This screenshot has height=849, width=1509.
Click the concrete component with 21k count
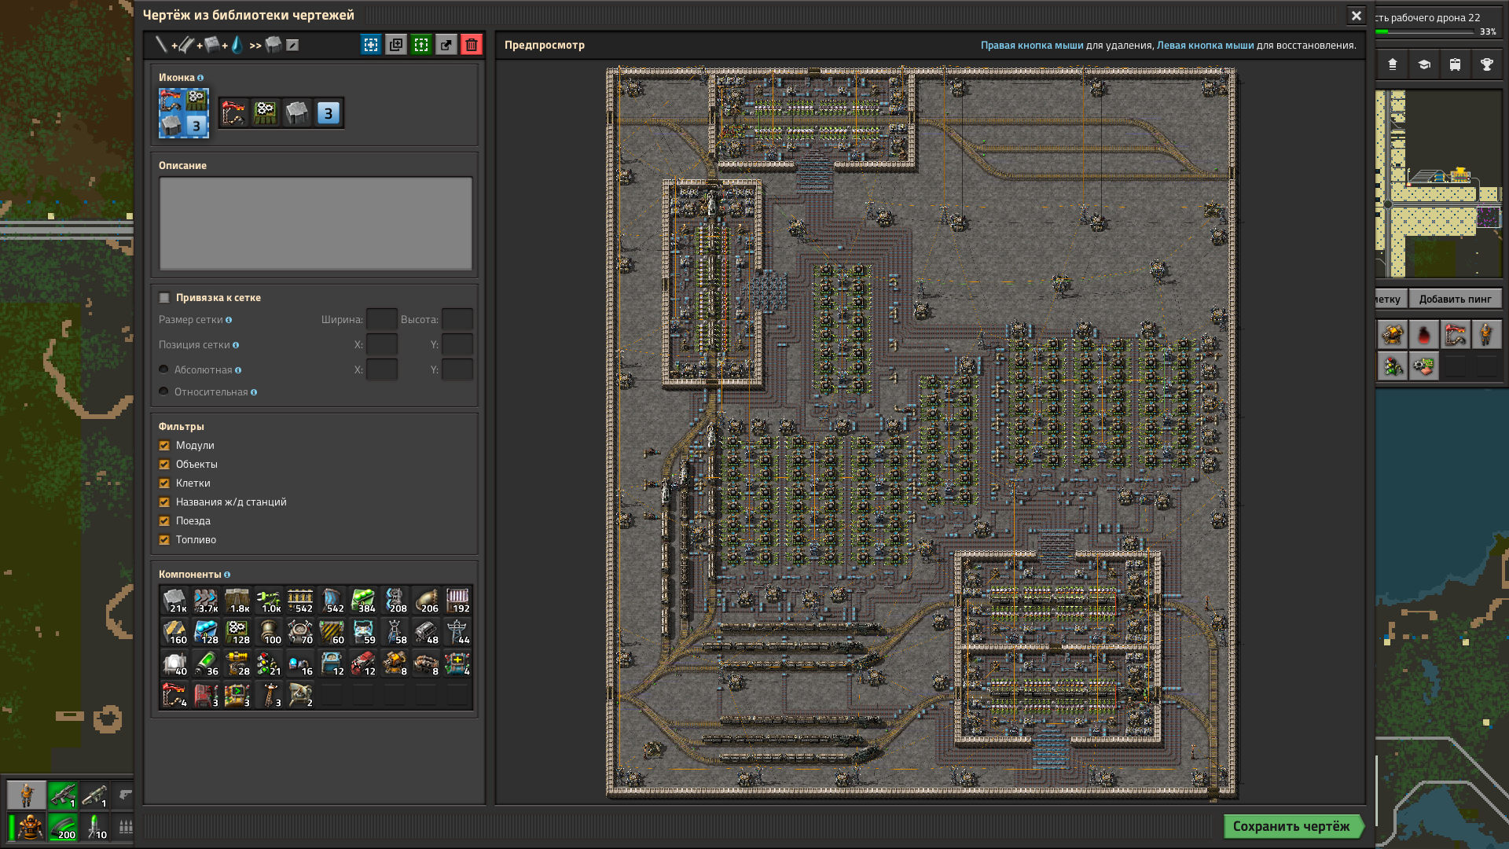click(174, 601)
